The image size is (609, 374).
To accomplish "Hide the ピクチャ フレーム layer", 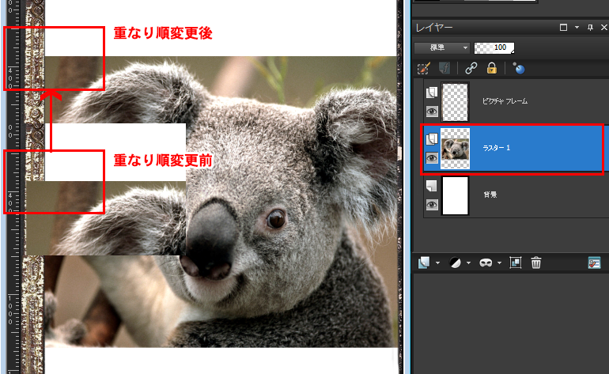I will pyautogui.click(x=432, y=111).
